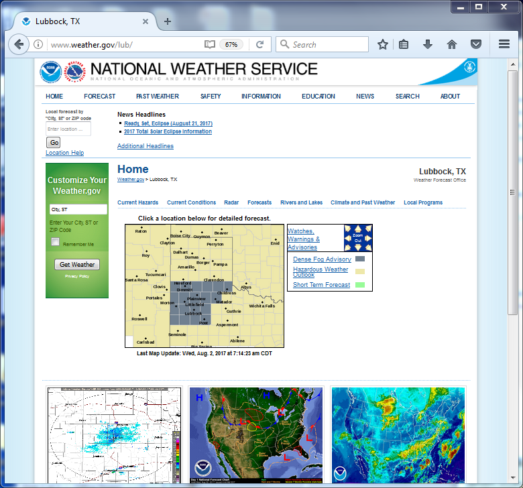Select the Forecasts tab
Viewport: 523px width, 488px height.
(259, 202)
